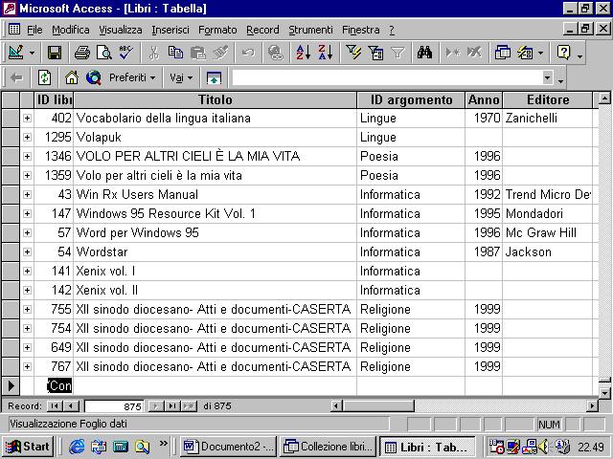613x459 pixels.
Task: Click the Editore column header
Action: click(547, 99)
